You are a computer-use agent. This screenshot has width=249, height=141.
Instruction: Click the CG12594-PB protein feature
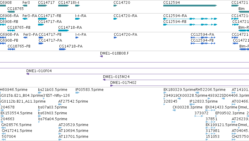point(203,43)
